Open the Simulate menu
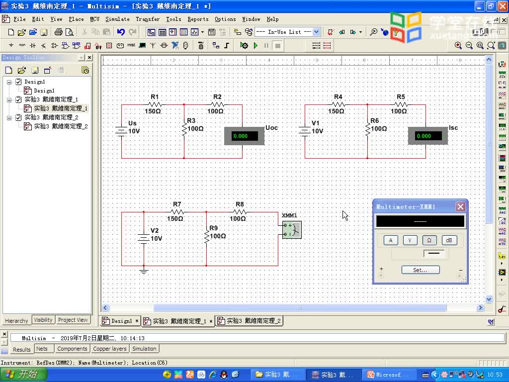The image size is (509, 382). (117, 19)
